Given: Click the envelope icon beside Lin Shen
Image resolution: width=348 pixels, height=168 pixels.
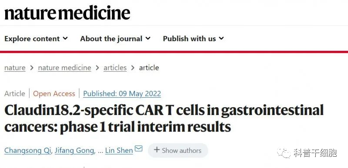Looking at the screenshot, I should click(x=139, y=148).
